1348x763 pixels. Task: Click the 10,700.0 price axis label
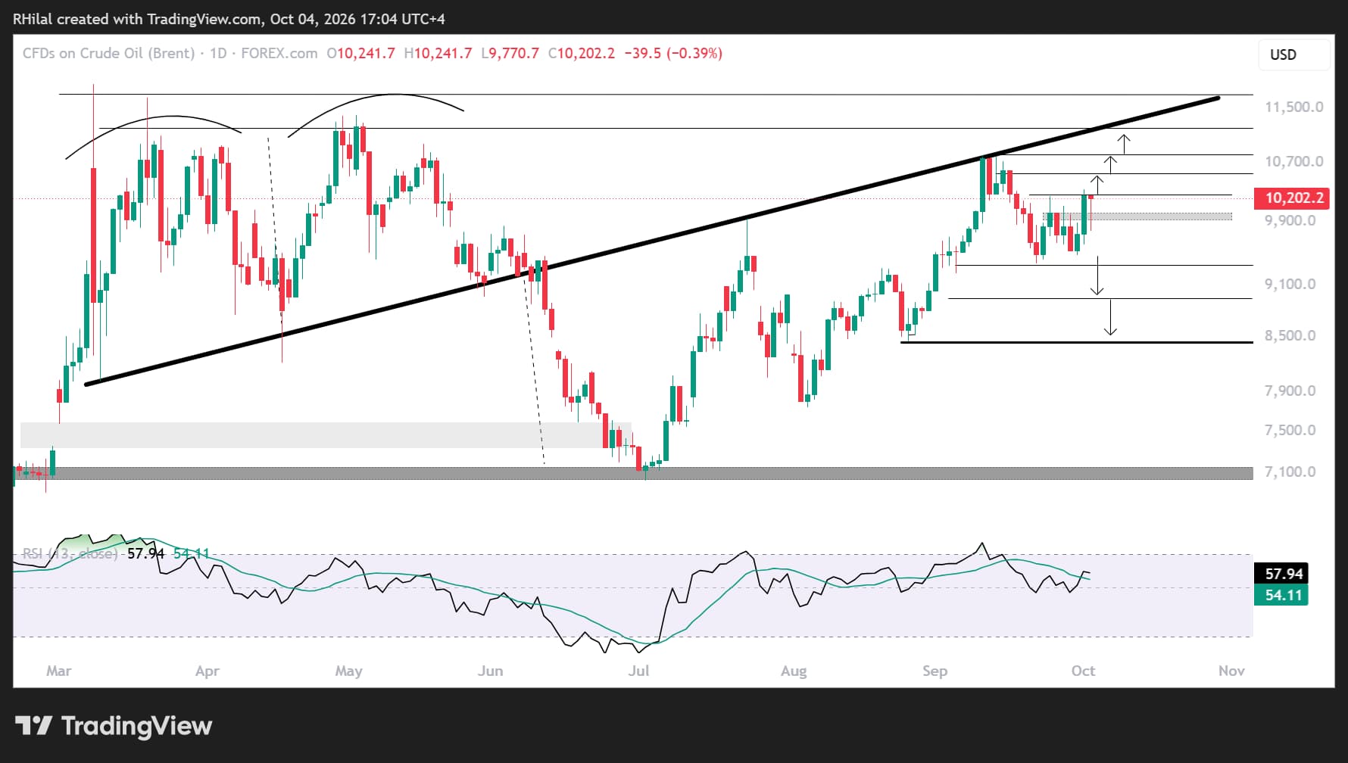click(1294, 161)
